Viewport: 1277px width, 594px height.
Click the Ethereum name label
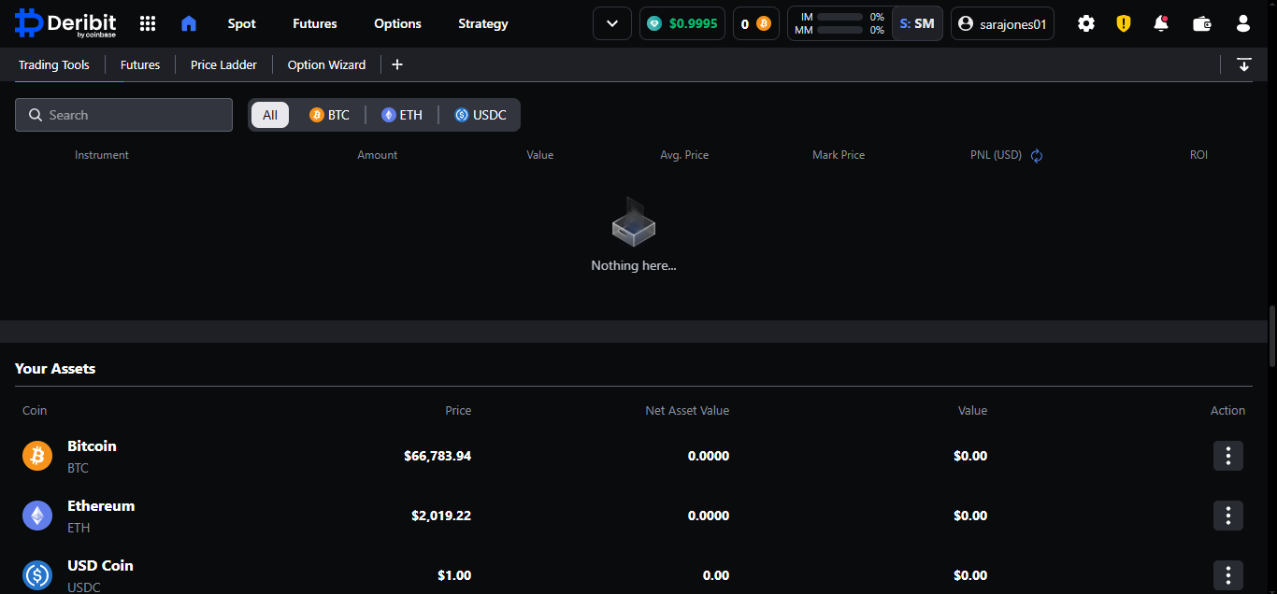101,506
